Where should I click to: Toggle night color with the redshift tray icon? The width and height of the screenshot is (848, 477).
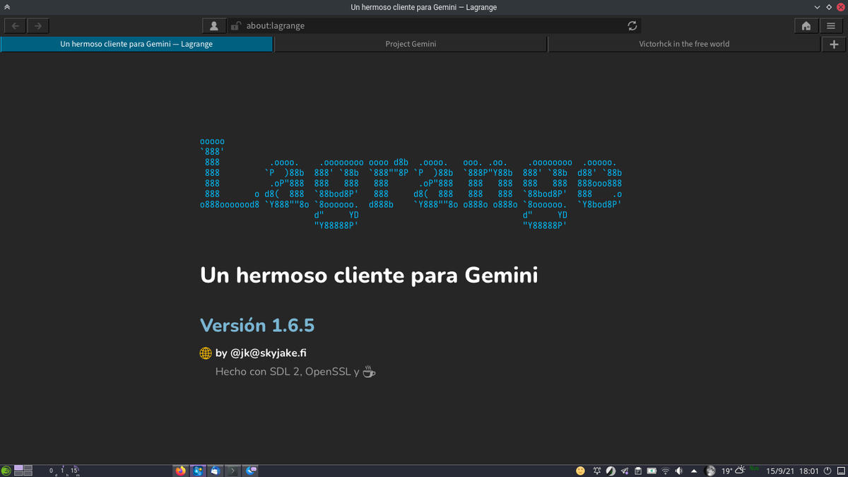tap(611, 470)
